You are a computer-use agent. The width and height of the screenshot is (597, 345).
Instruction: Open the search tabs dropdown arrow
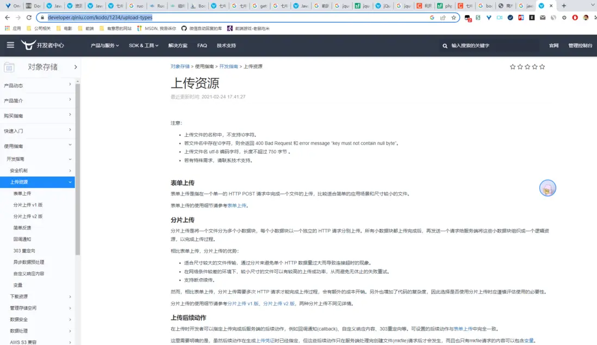(x=593, y=5)
